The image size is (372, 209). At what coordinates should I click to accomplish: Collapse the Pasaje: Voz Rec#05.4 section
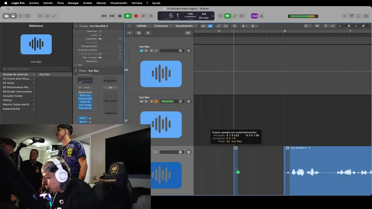click(x=76, y=26)
